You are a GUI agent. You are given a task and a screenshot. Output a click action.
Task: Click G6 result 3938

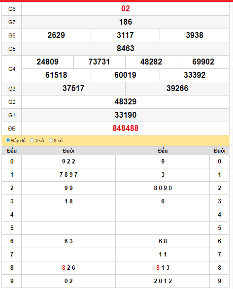tap(195, 35)
